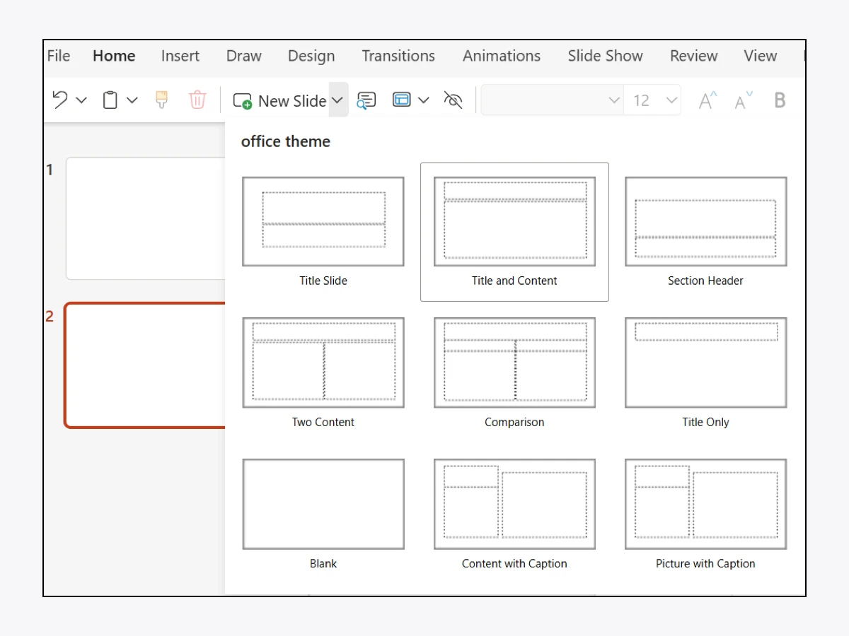Expand the Undo dropdown arrow
849x636 pixels.
[x=81, y=100]
